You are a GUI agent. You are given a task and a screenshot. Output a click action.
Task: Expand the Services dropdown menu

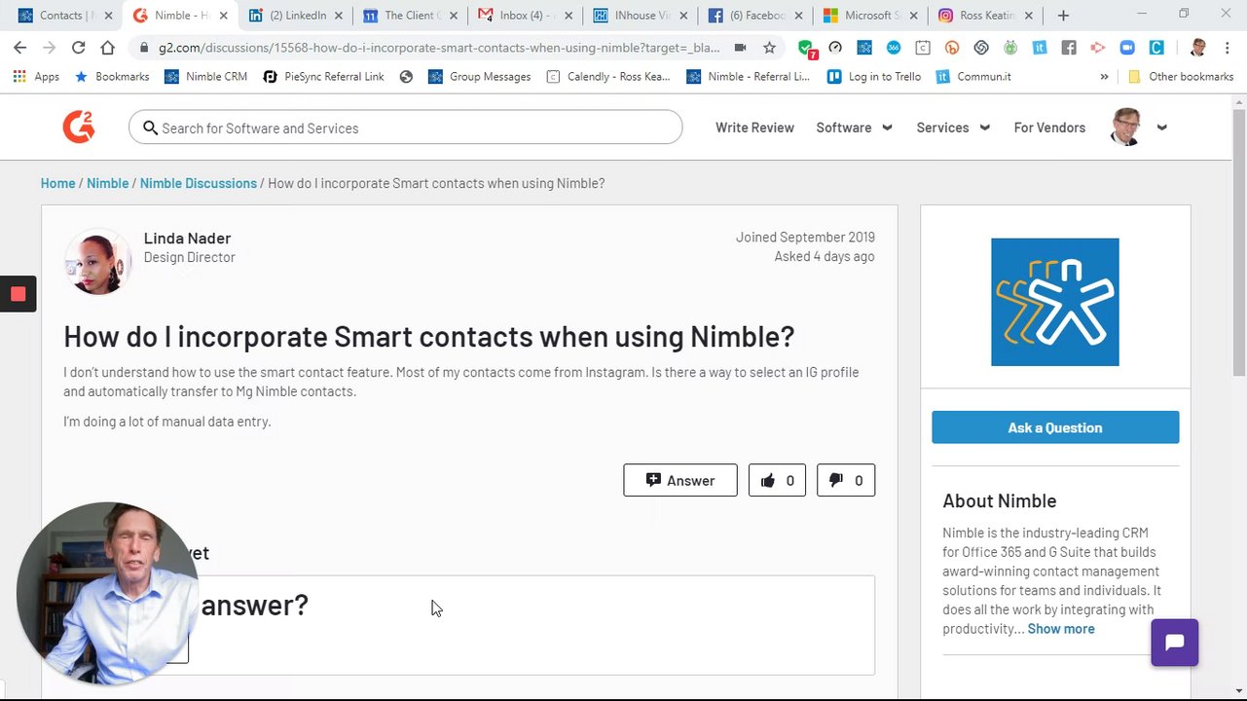pos(952,128)
